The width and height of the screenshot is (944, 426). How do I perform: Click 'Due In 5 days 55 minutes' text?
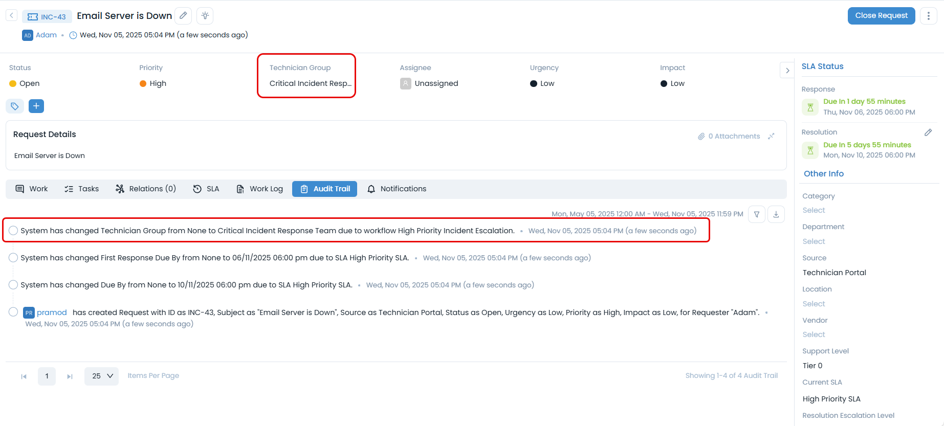(867, 145)
